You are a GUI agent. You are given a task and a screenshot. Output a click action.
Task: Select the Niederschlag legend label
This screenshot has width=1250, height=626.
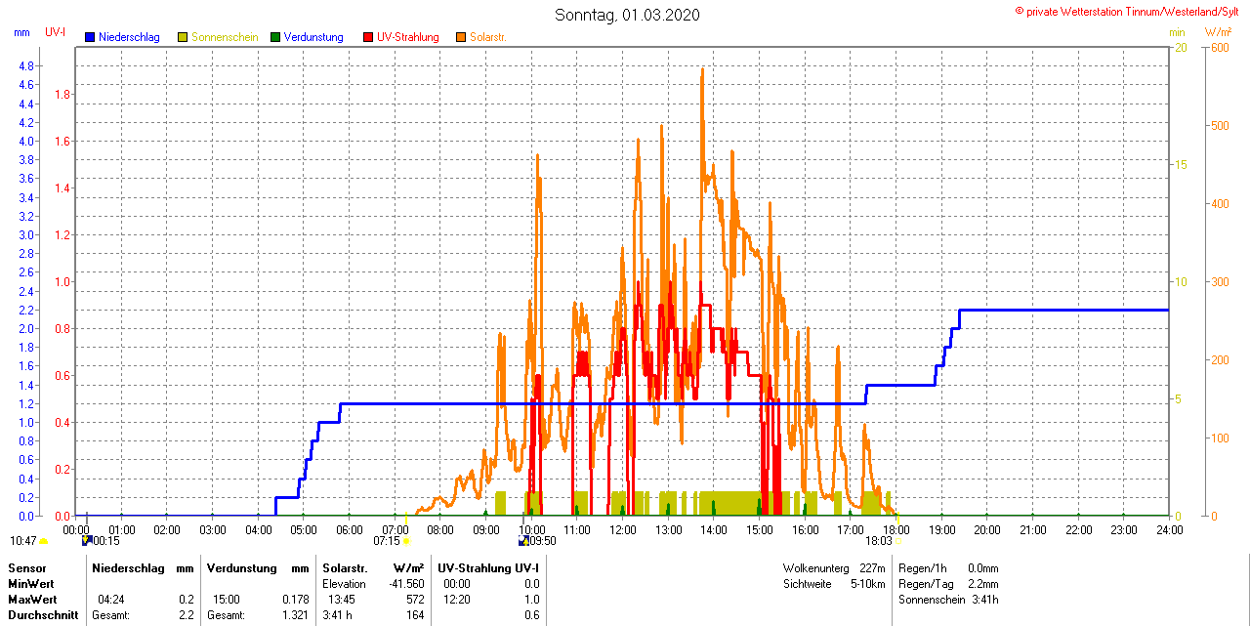point(129,37)
